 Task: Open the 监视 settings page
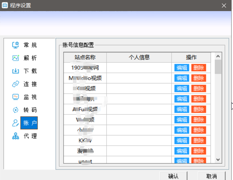[30, 97]
